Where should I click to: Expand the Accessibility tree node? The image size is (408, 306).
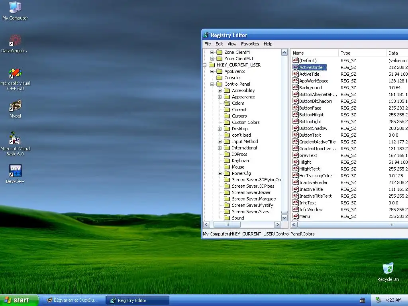(220, 90)
